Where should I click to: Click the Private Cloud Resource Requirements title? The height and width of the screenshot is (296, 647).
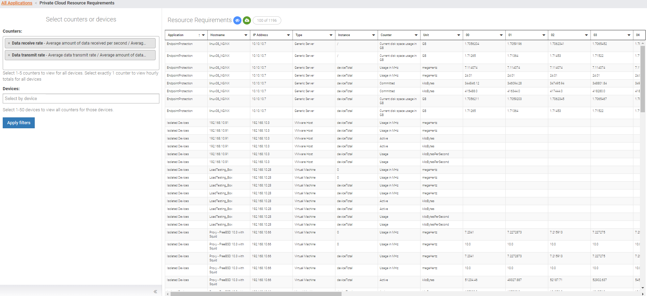77,3
